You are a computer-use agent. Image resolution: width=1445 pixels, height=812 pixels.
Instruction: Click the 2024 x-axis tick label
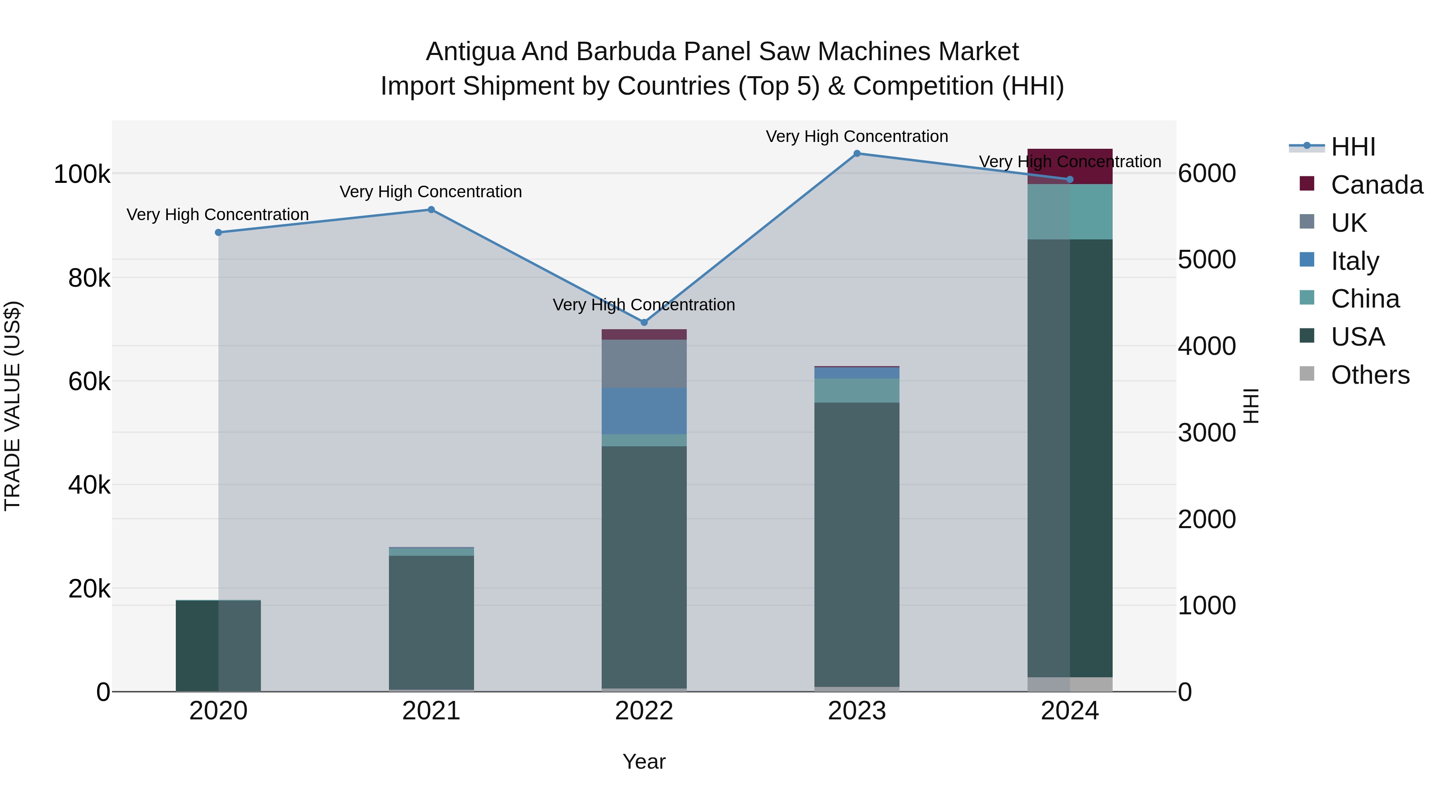pyautogui.click(x=1070, y=711)
